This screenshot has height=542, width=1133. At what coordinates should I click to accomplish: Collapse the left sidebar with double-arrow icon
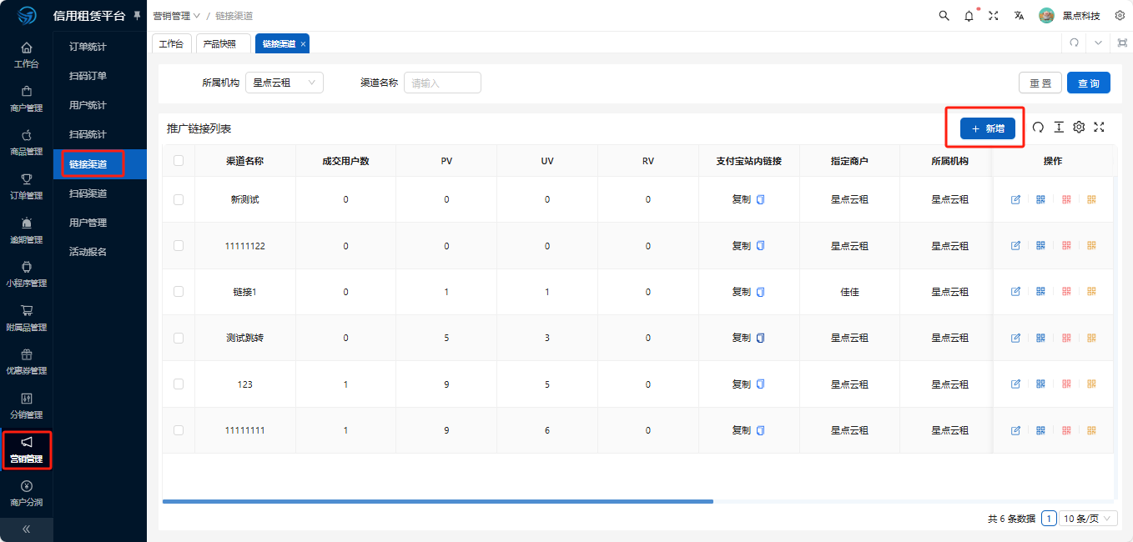pyautogui.click(x=26, y=529)
